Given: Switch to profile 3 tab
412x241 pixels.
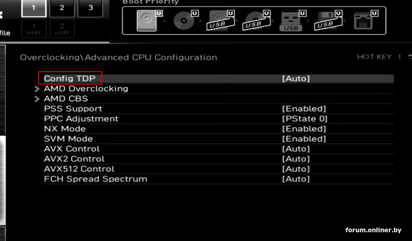Looking at the screenshot, I should (91, 8).
